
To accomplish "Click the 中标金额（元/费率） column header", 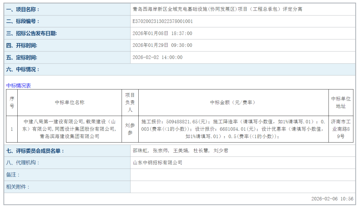I will (x=233, y=102).
